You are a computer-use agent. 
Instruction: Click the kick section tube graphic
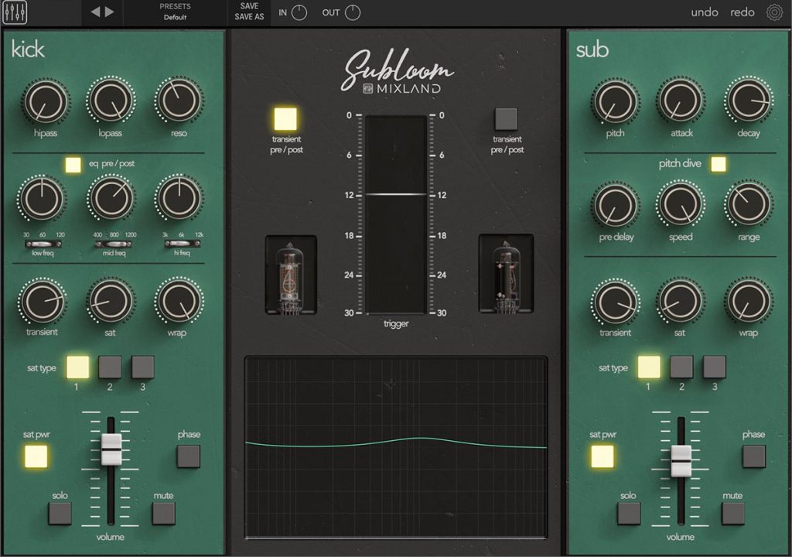click(291, 275)
